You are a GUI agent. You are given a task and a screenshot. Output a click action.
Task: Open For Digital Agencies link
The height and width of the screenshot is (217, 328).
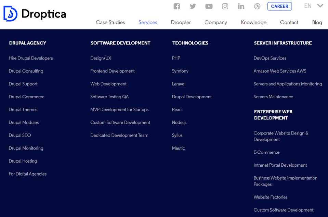click(x=28, y=174)
